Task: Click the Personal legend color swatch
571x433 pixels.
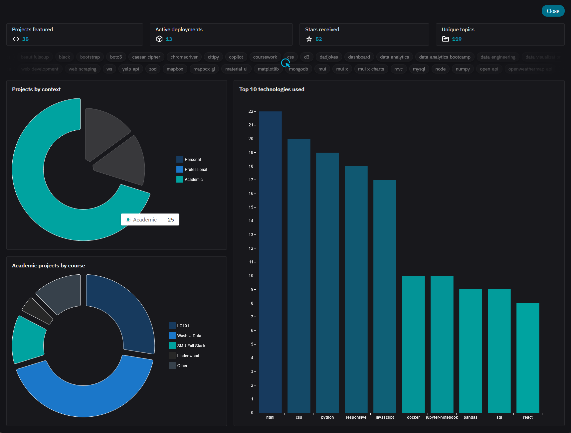Action: 180,160
